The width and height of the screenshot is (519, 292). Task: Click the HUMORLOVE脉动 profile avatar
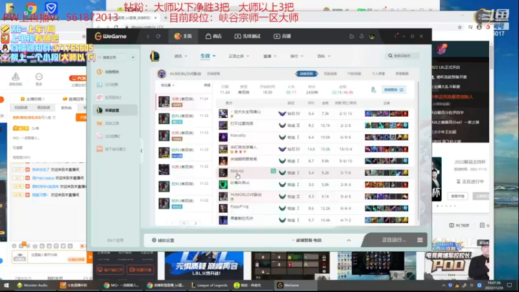(x=162, y=73)
